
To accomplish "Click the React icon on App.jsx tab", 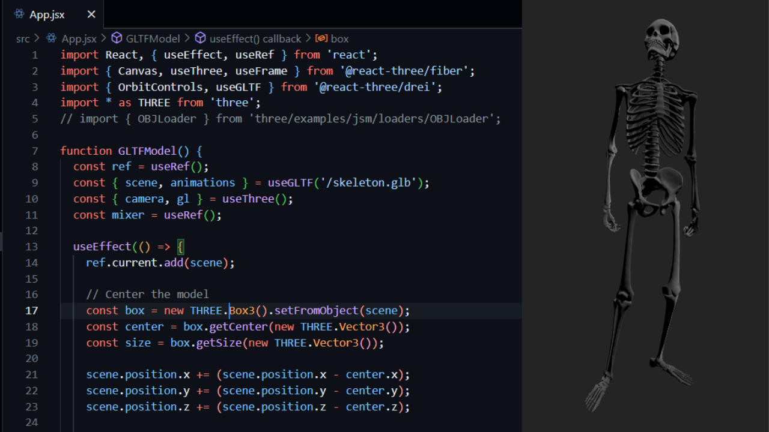I will click(x=19, y=14).
